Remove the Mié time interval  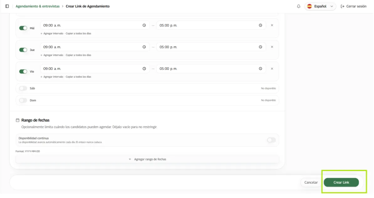[272, 25]
